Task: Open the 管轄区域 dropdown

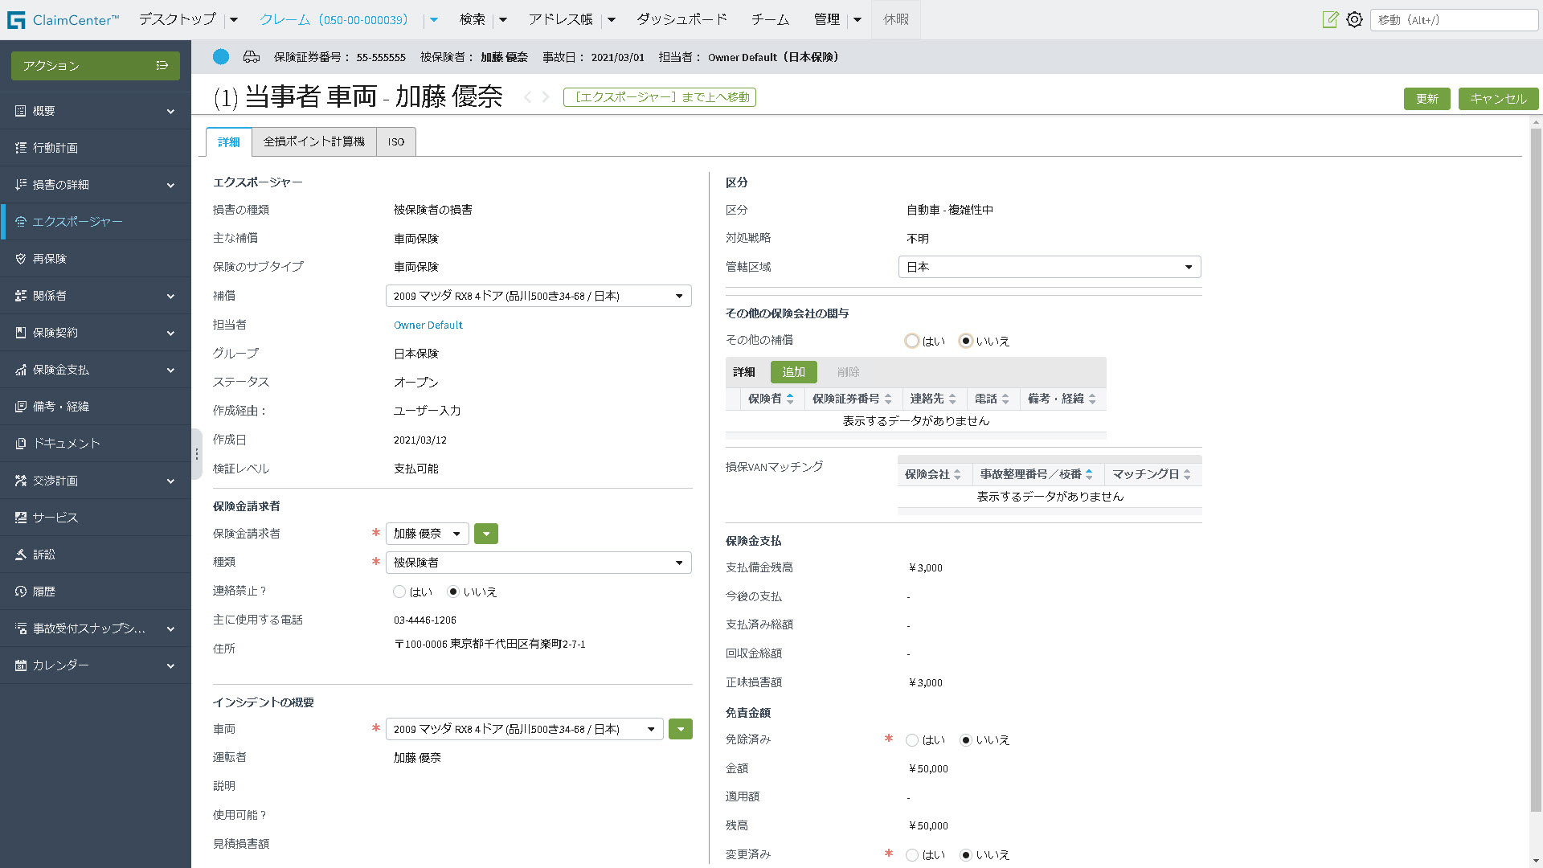Action: [x=1049, y=267]
